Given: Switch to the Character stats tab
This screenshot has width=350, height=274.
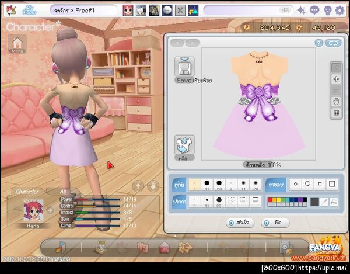Looking at the screenshot, I should tap(27, 192).
